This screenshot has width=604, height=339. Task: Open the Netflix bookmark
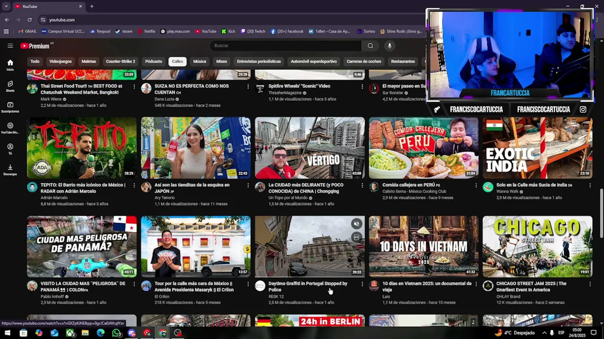147,32
